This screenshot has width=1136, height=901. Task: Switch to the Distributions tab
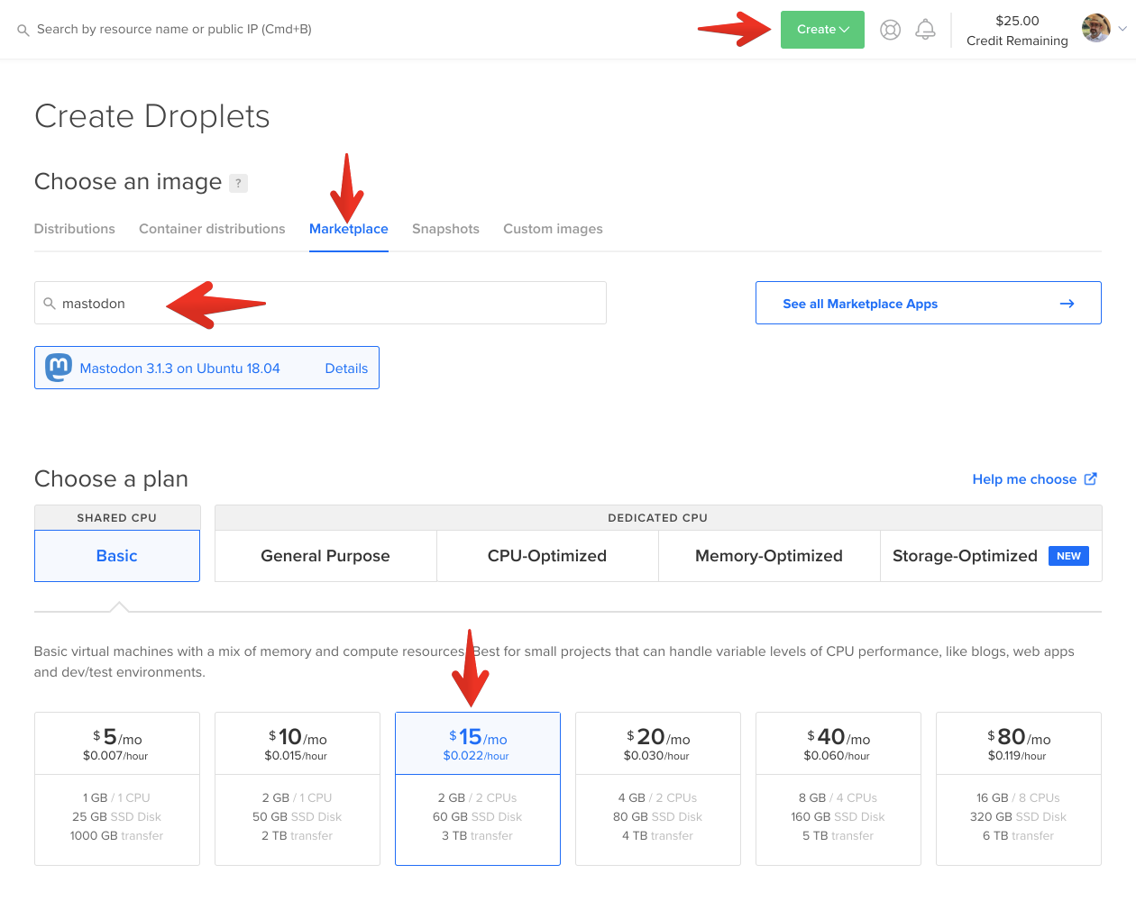(x=75, y=229)
